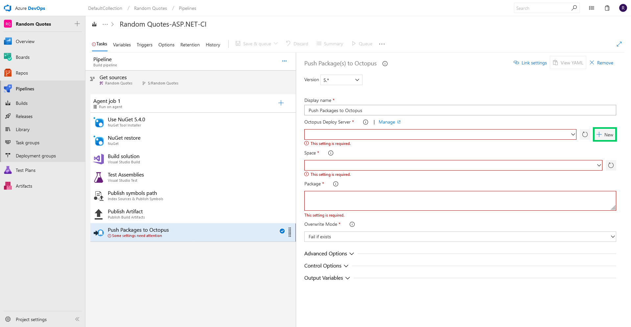
Task: Show info for Space field
Action: click(331, 153)
